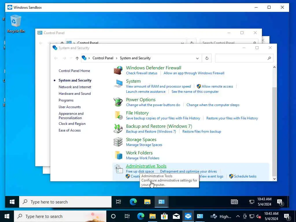Select Hardware and Sound in sidebar
The image size is (296, 222).
click(x=75, y=94)
